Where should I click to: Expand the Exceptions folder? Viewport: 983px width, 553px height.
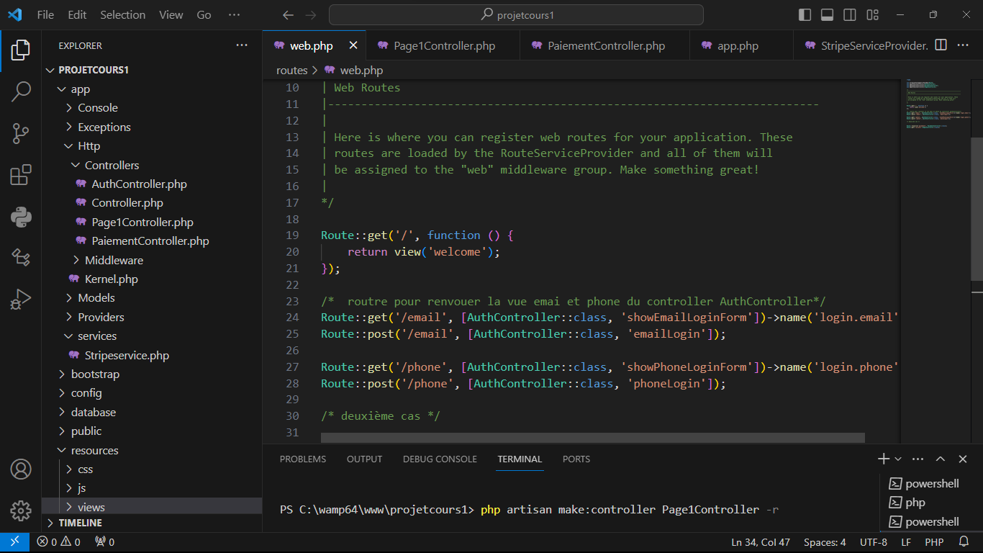[152, 127]
